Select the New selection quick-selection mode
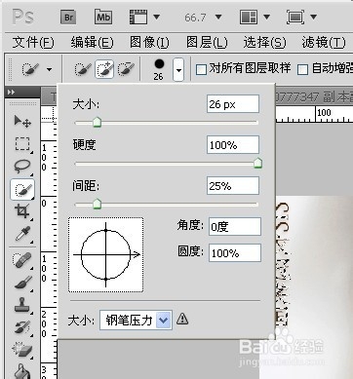The image size is (353, 379). pos(83,69)
